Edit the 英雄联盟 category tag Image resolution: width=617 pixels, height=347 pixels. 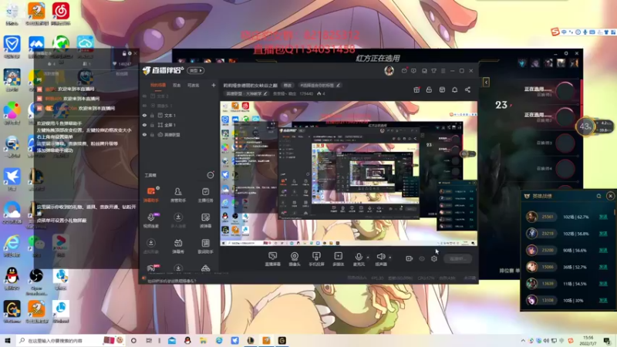pos(246,93)
